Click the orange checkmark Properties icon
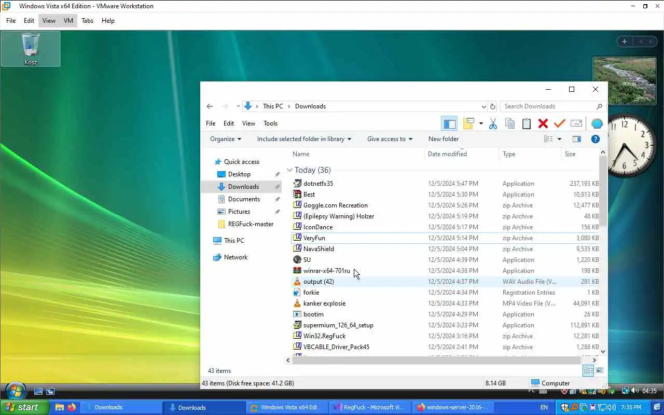664x415 pixels. coord(559,123)
